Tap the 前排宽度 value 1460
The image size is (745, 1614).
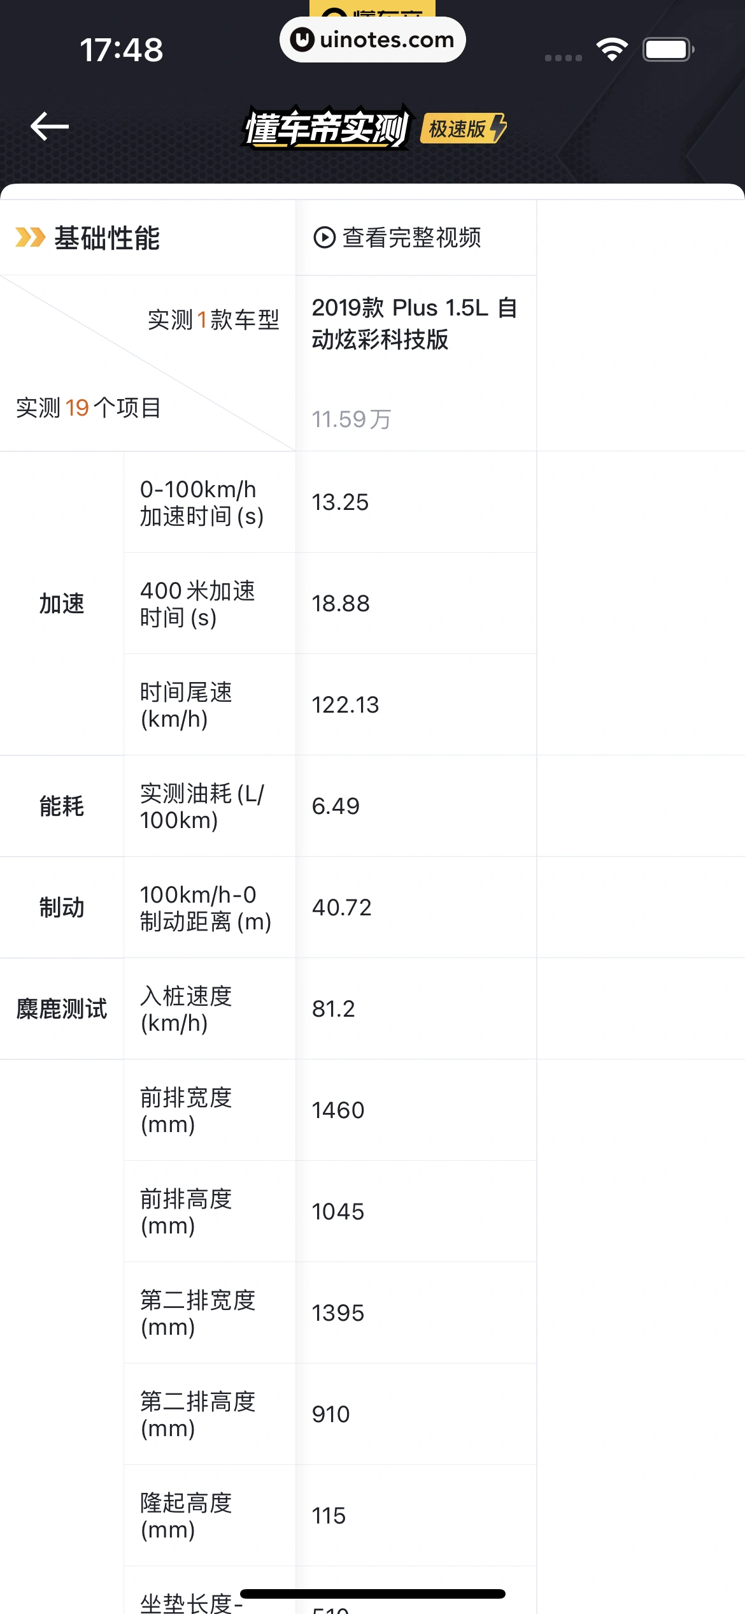point(338,1110)
